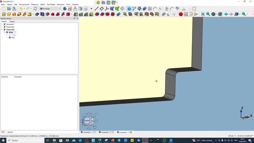Create a local coordinate system
This screenshot has width=254, height=143.
(107, 9)
